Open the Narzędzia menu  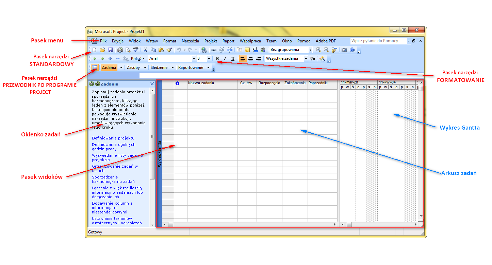[x=190, y=41]
